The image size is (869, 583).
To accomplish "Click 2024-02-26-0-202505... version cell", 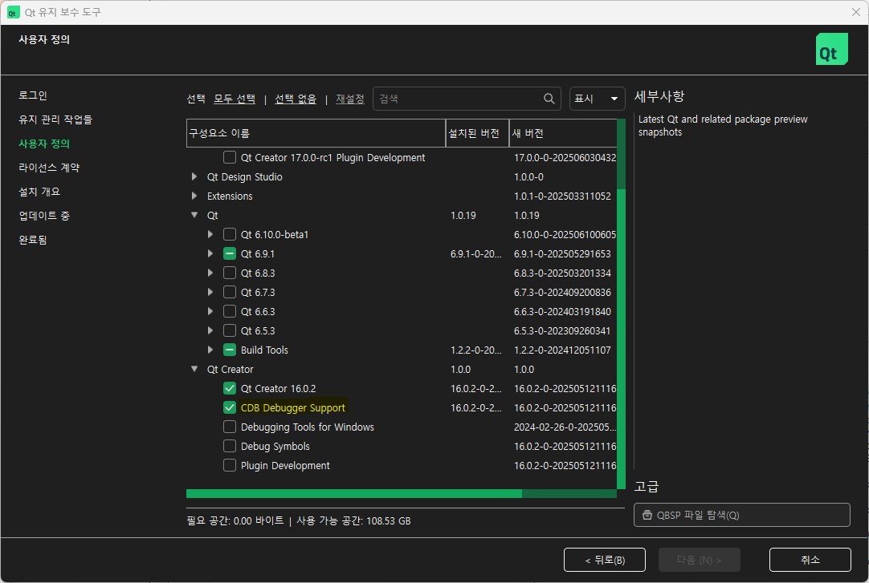I will 565,427.
